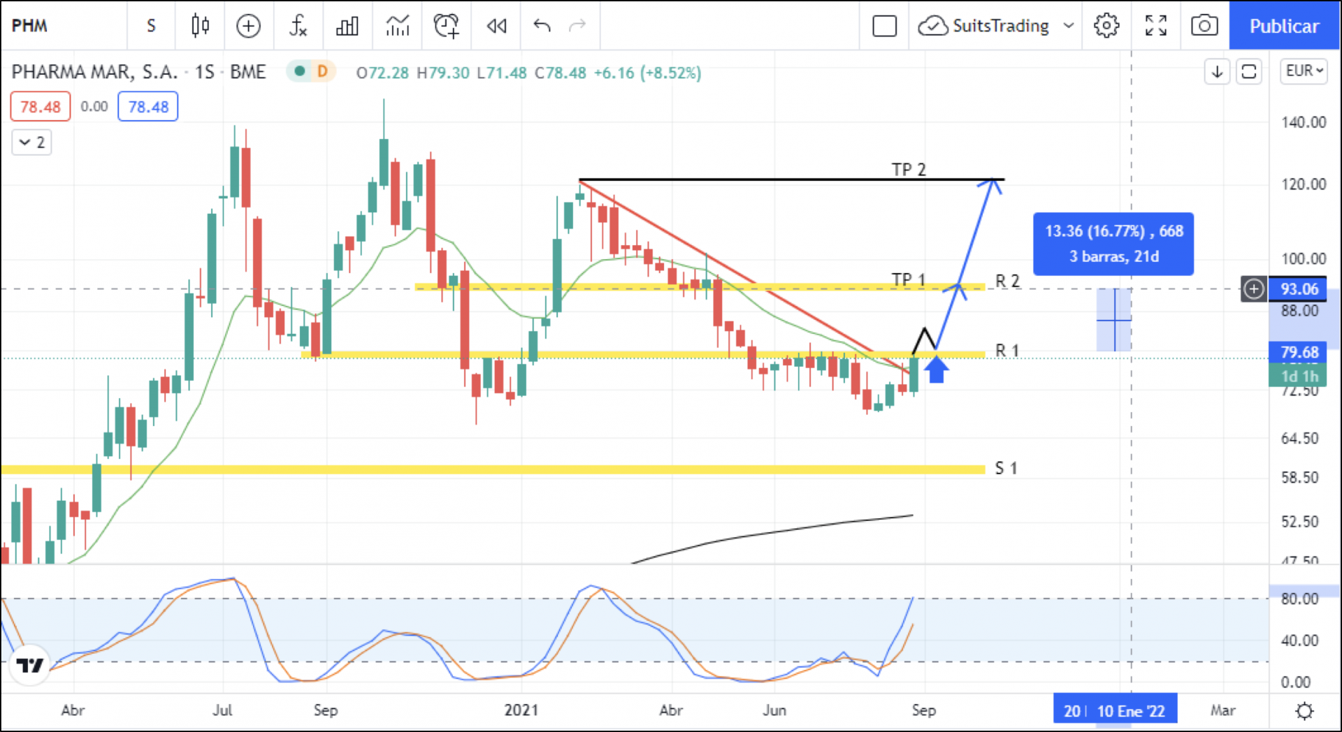Expand the collapsed indicators legend showing 2

click(x=31, y=142)
